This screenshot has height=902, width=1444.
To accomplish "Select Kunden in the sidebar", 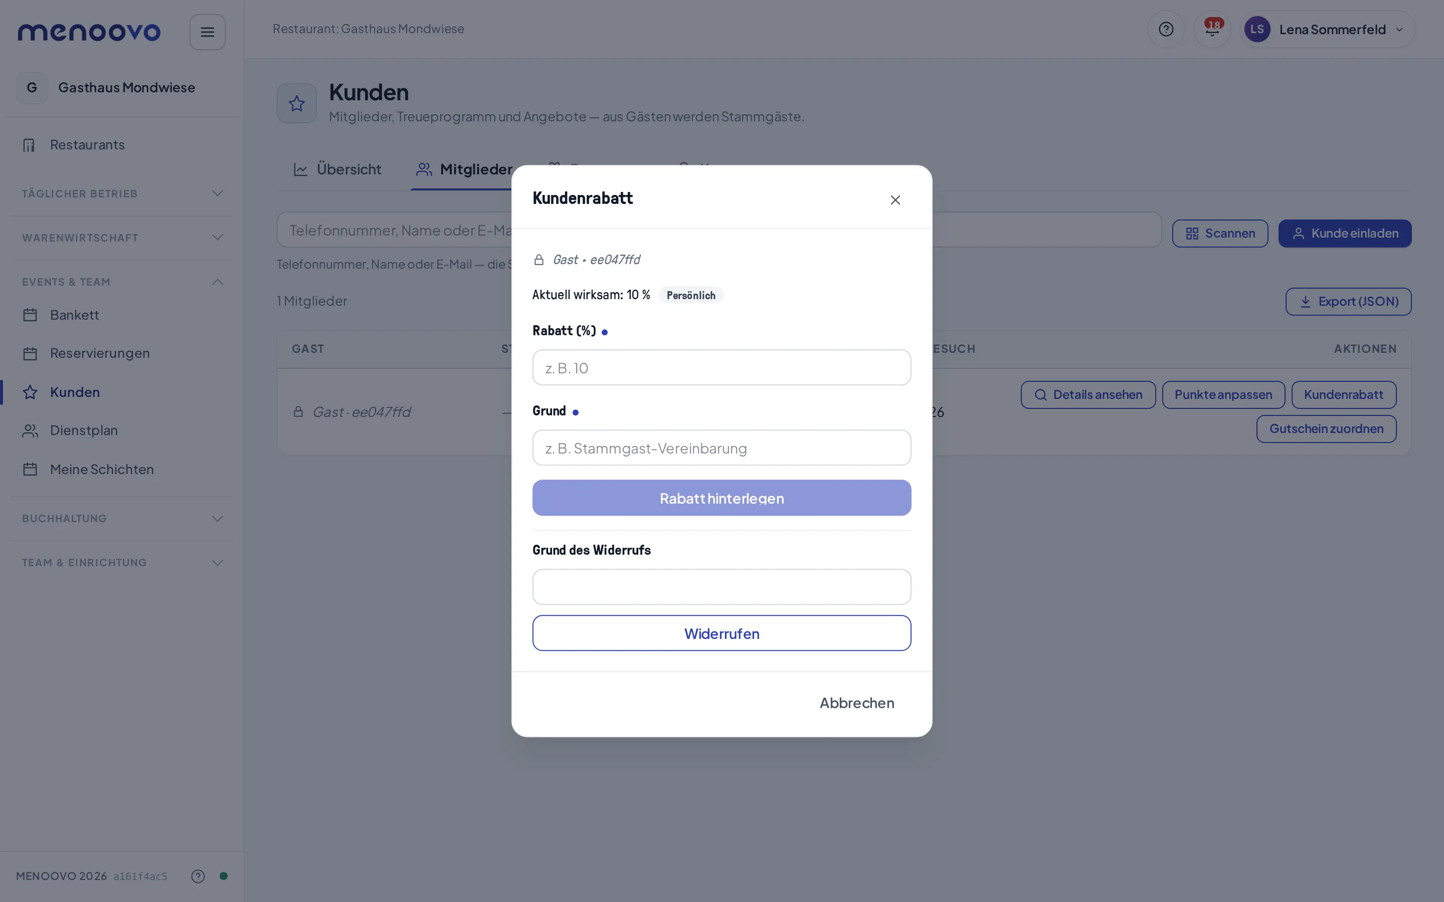I will (x=122, y=392).
